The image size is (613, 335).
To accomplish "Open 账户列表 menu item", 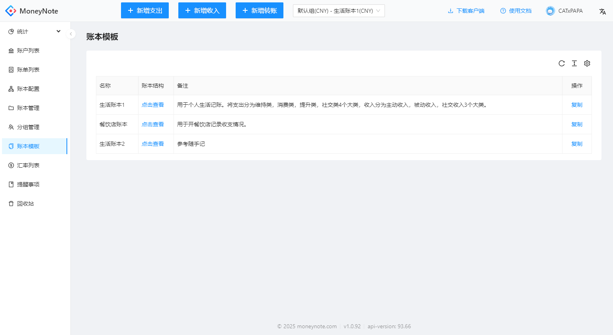I will click(35, 51).
